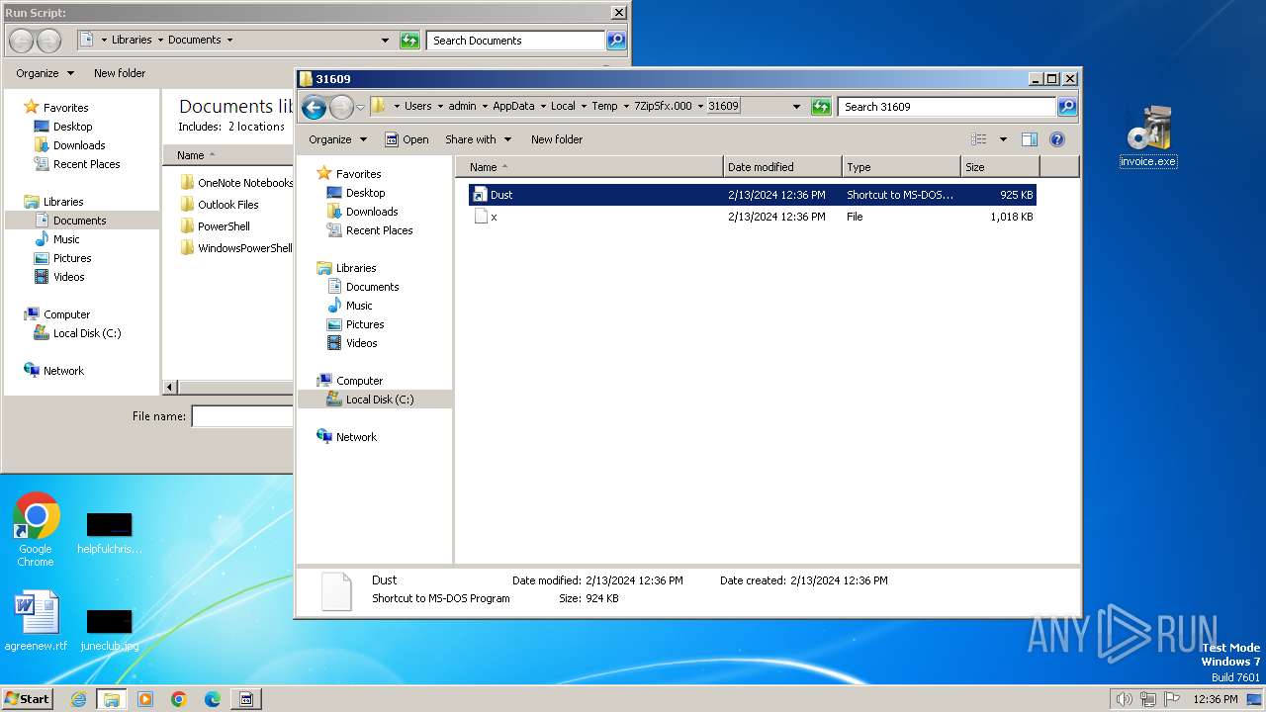Click the Forward arrow in the 31609 window
Screen dimensions: 1266x712
pyautogui.click(x=341, y=107)
